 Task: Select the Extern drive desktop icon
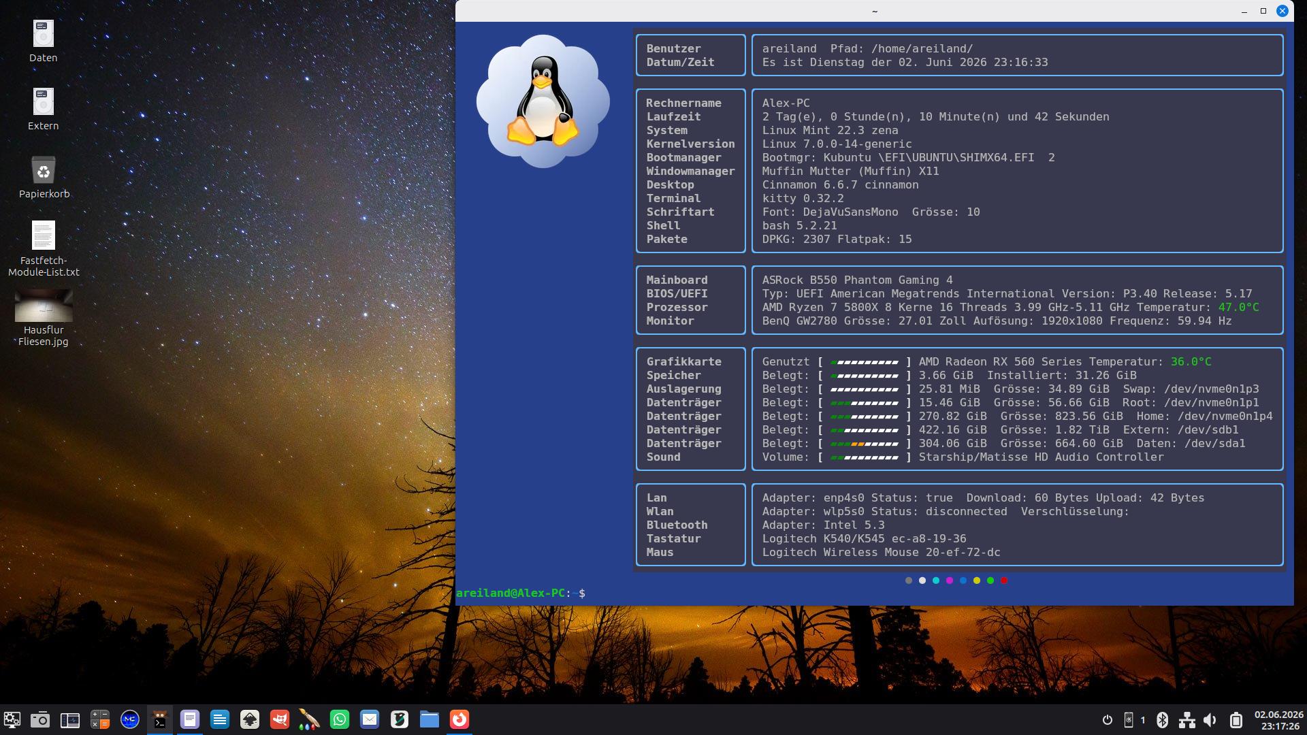(x=43, y=109)
